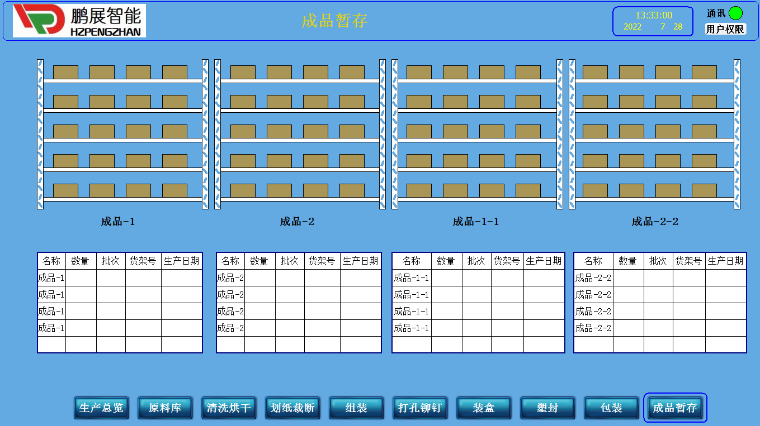
Task: Open the 包装 page
Action: tap(611, 408)
